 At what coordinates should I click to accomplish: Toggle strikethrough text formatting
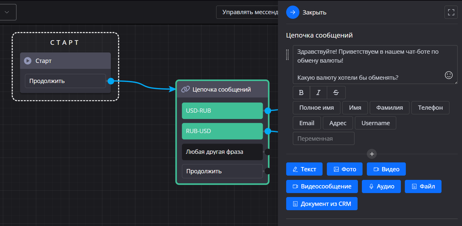point(336,93)
